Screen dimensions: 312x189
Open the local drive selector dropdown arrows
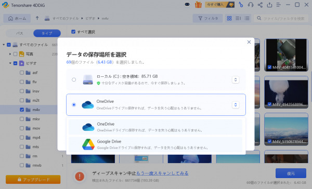[x=236, y=79]
